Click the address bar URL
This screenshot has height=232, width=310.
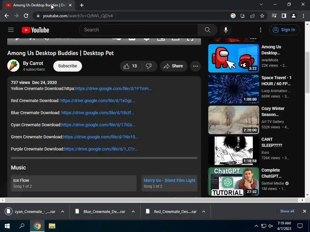coord(78,16)
